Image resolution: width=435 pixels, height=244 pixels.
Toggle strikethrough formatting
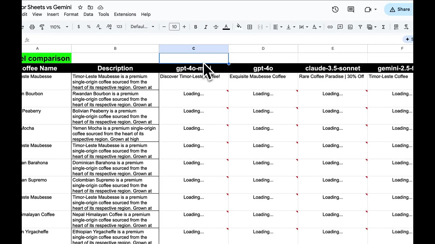(216, 27)
